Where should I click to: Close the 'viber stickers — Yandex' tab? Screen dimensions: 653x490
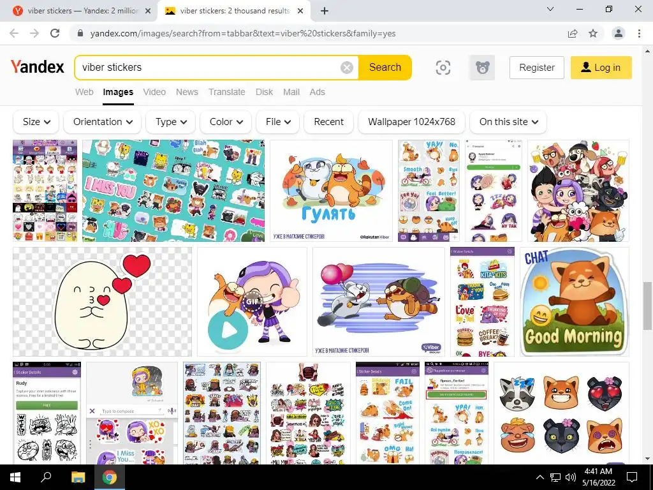tap(148, 11)
